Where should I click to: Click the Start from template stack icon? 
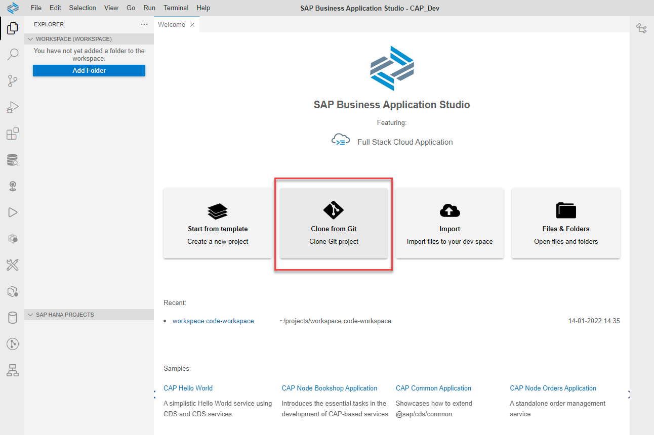click(218, 211)
